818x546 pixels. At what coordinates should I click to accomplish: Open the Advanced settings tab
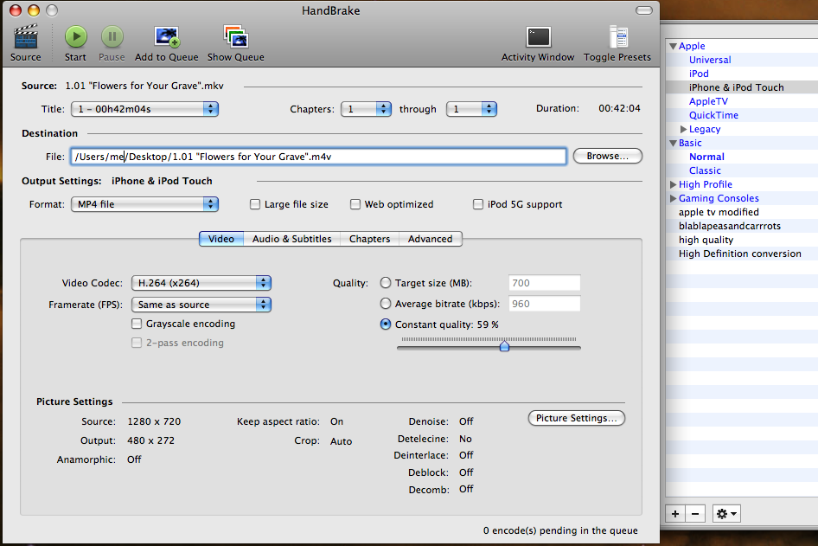tap(431, 239)
